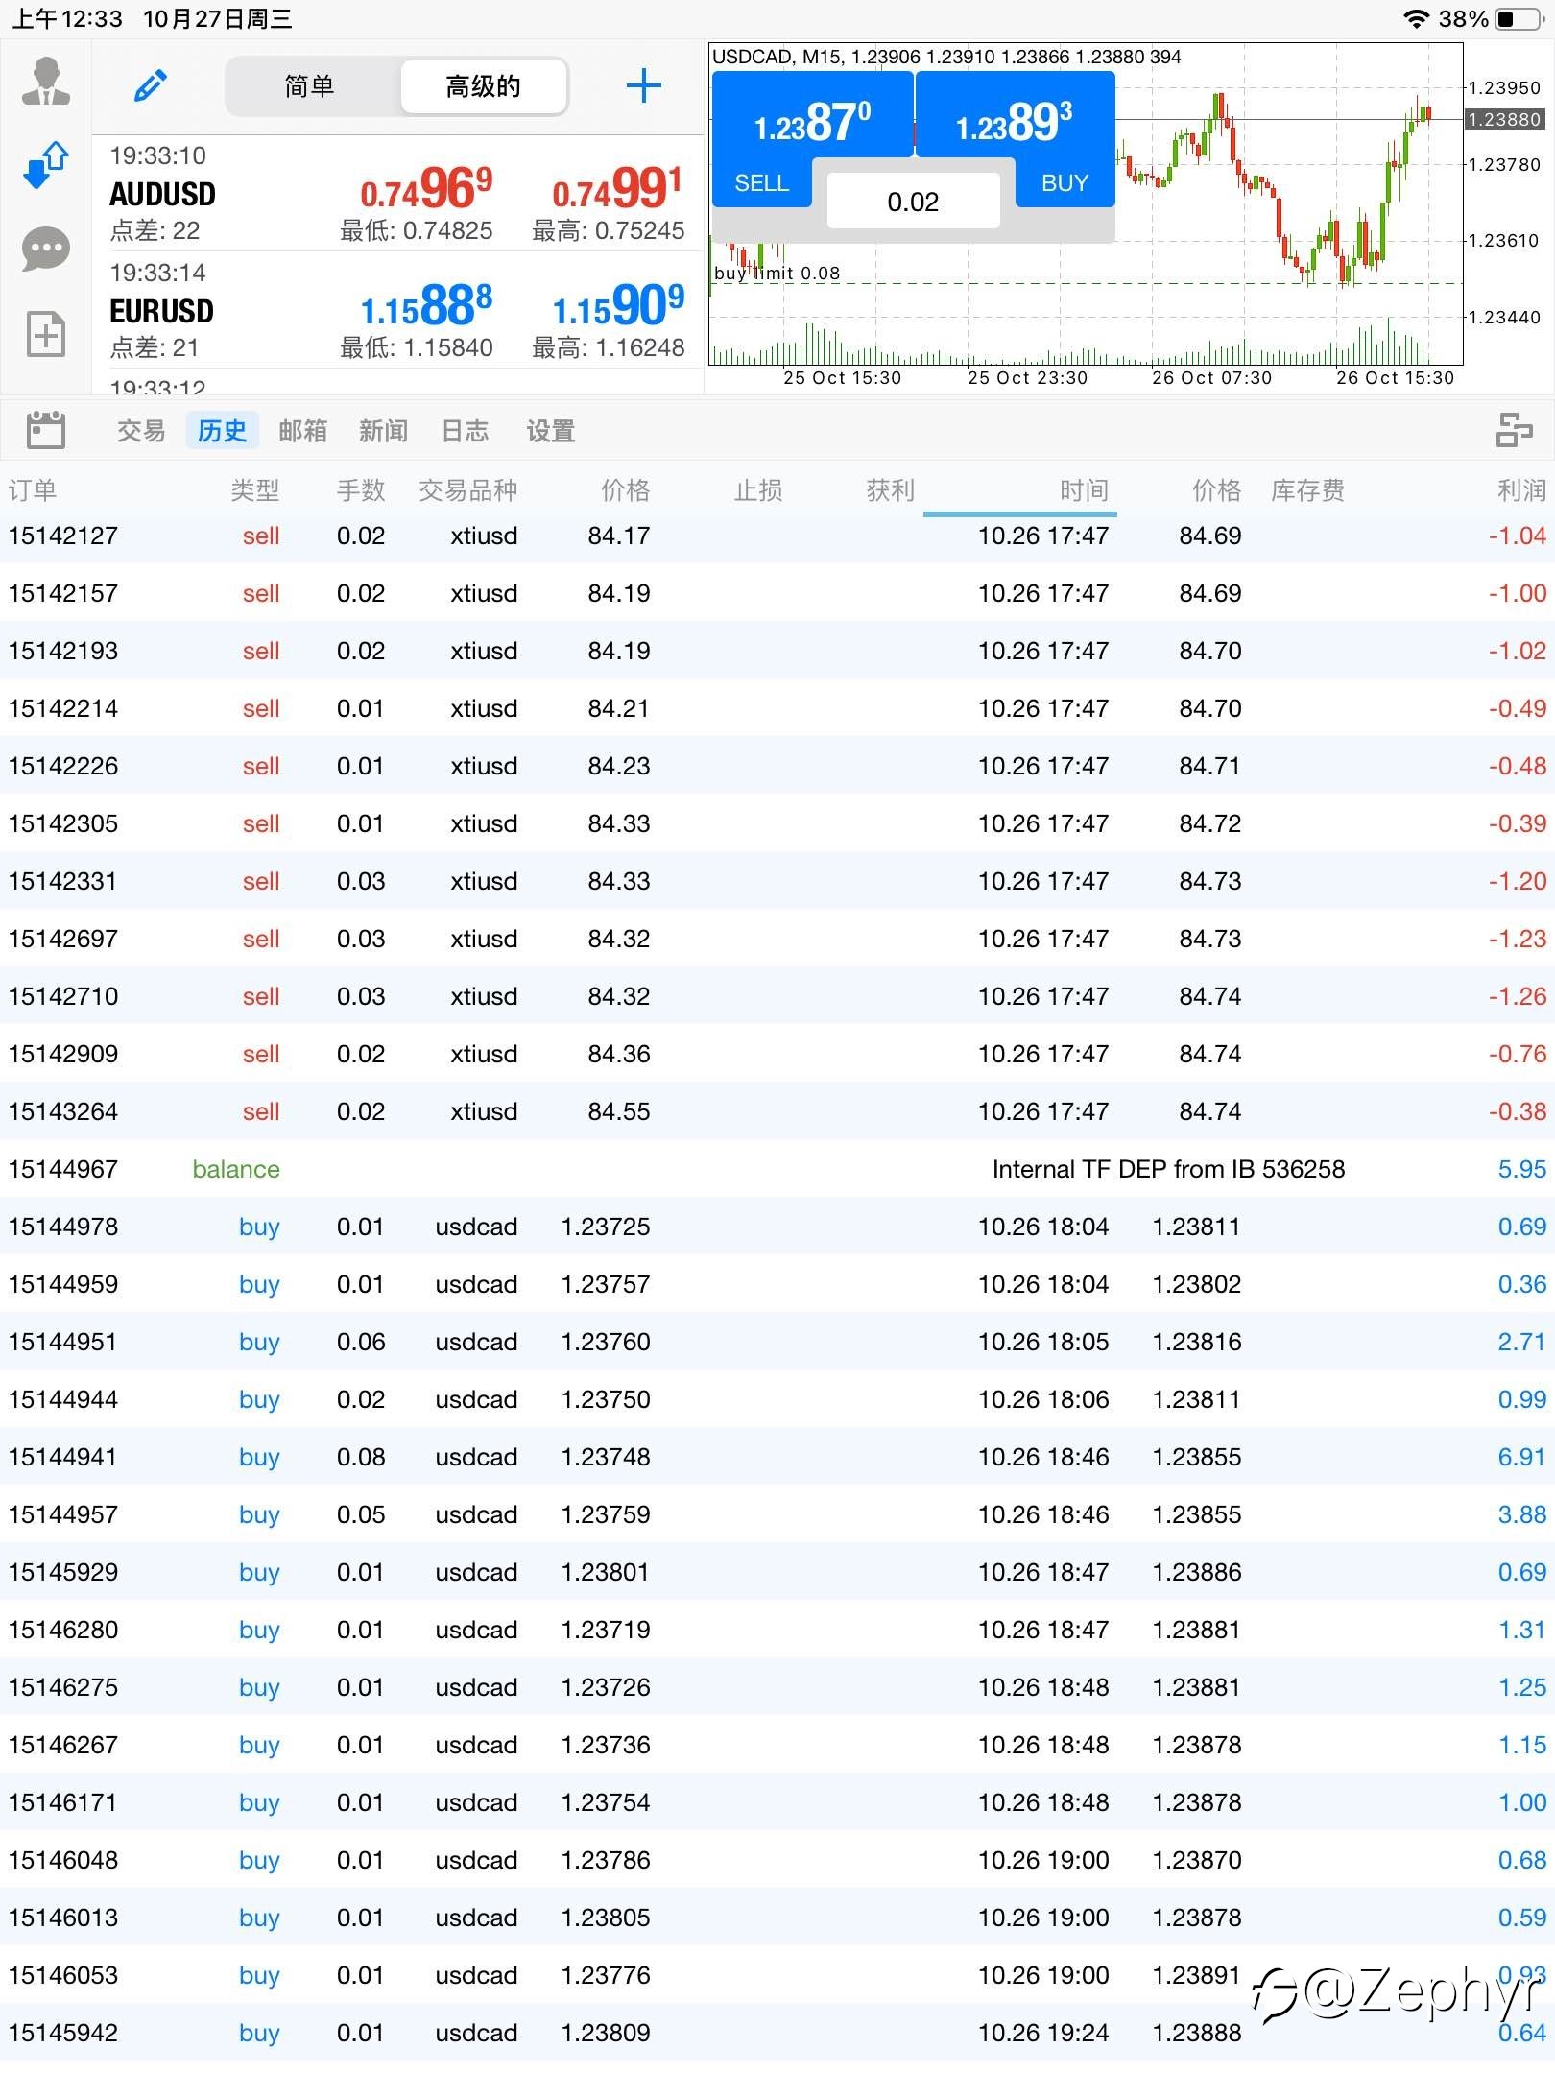Tap the EURUSD ask price 1.15909

tap(618, 305)
